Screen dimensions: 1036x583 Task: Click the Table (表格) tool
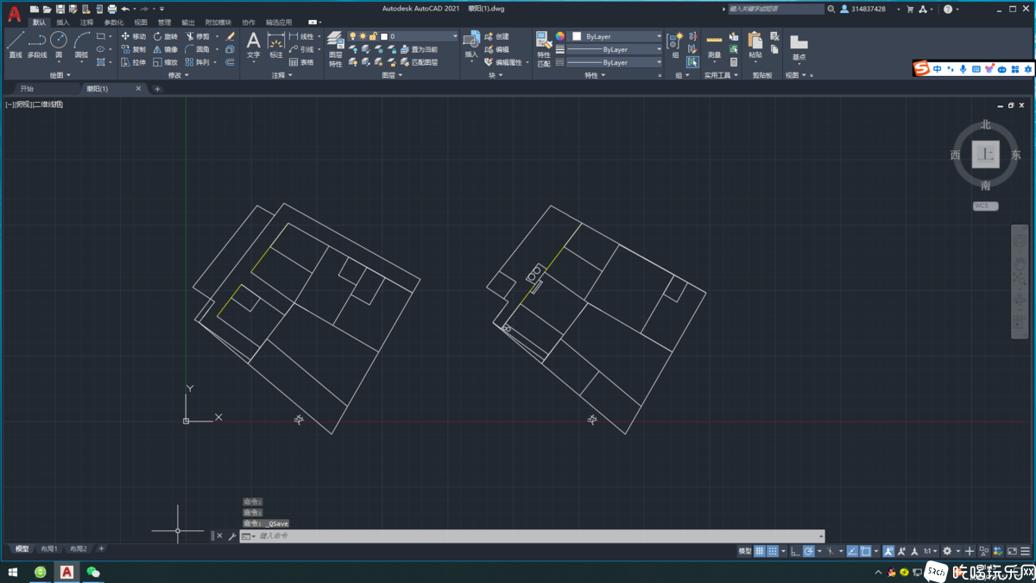click(301, 62)
